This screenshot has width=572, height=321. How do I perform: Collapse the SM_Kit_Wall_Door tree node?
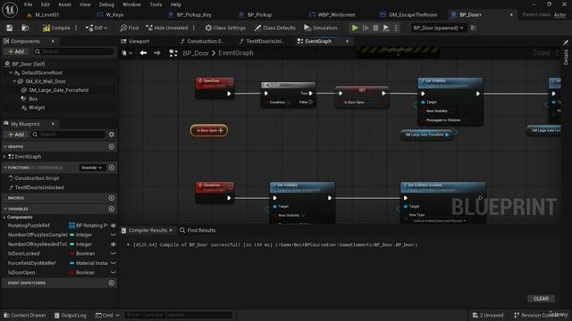coord(14,81)
